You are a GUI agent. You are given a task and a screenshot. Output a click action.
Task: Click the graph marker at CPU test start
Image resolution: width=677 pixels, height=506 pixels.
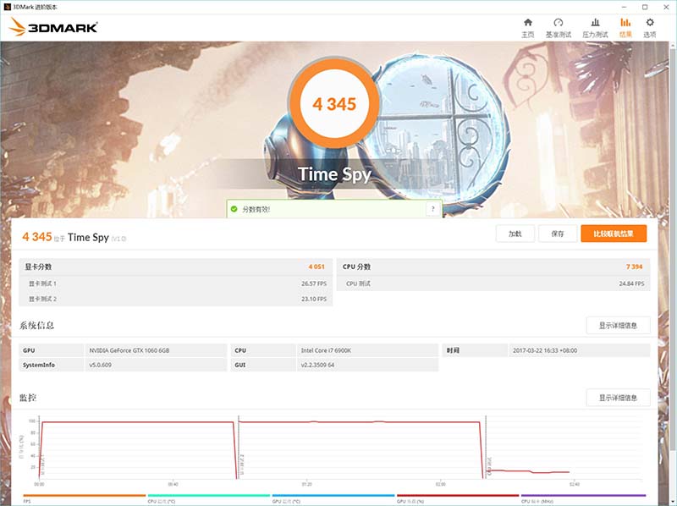486,448
